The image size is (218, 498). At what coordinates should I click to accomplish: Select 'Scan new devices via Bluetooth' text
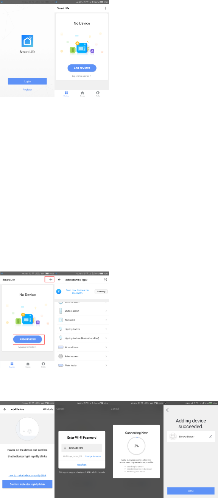pos(77,292)
